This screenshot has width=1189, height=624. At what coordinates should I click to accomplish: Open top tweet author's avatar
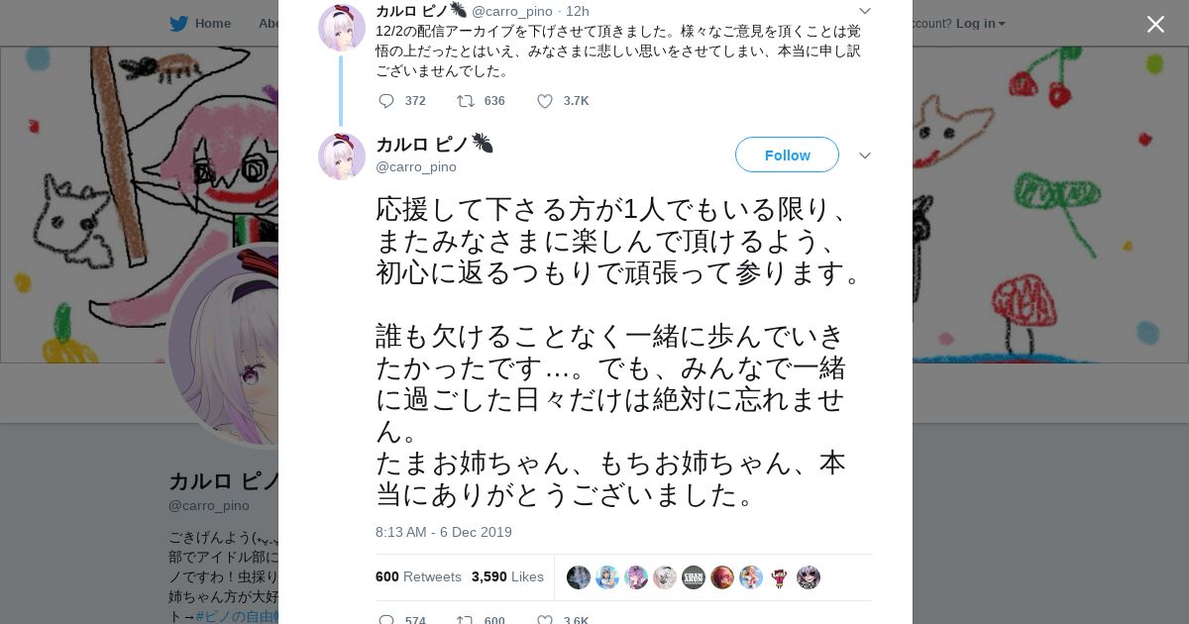click(x=342, y=27)
